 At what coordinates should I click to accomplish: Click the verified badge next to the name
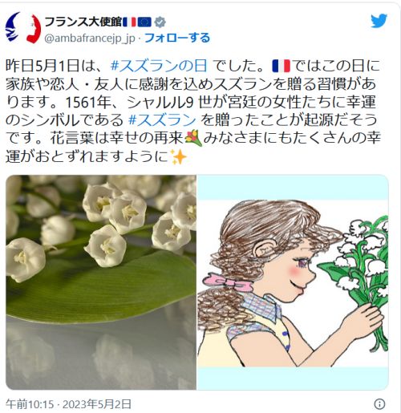click(160, 22)
